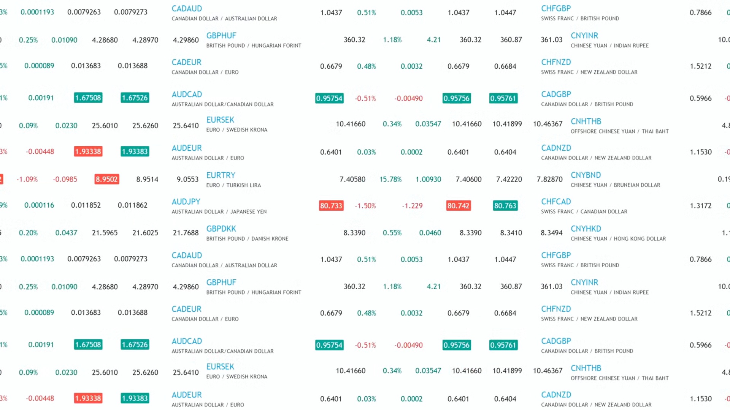Click the British Pound / Danish Krone label
730x410 pixels.
[x=247, y=239]
